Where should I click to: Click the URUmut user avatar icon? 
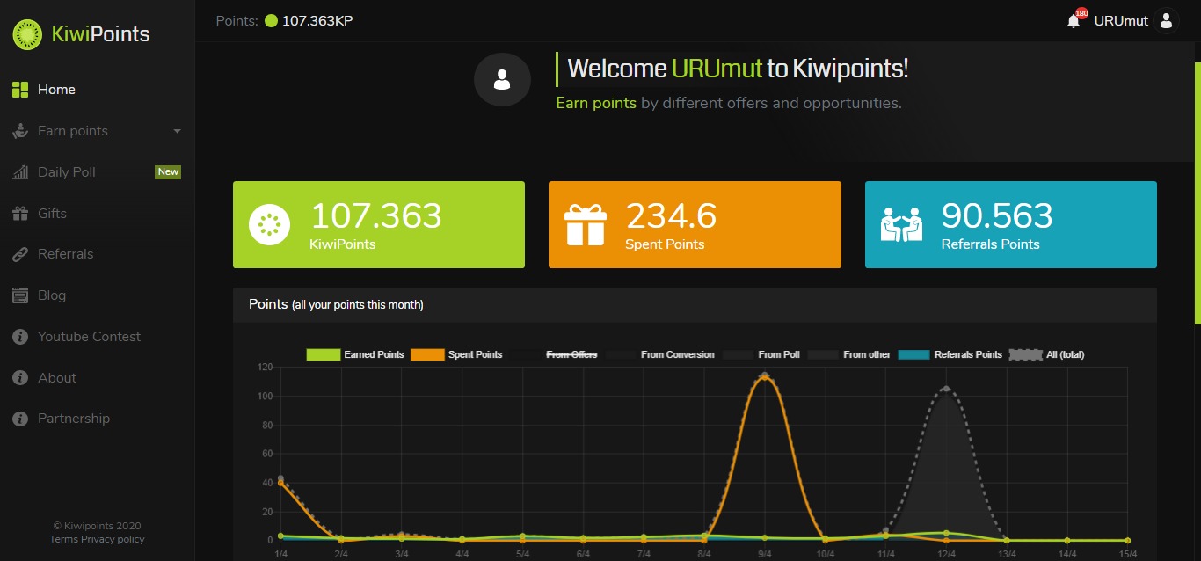(1166, 20)
